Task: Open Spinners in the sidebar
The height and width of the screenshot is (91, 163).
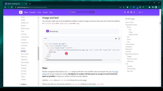Action: click(24, 74)
